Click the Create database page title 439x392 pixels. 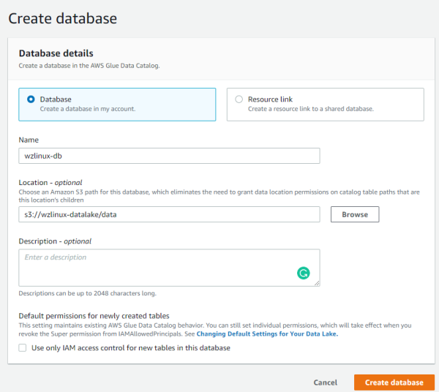62,17
